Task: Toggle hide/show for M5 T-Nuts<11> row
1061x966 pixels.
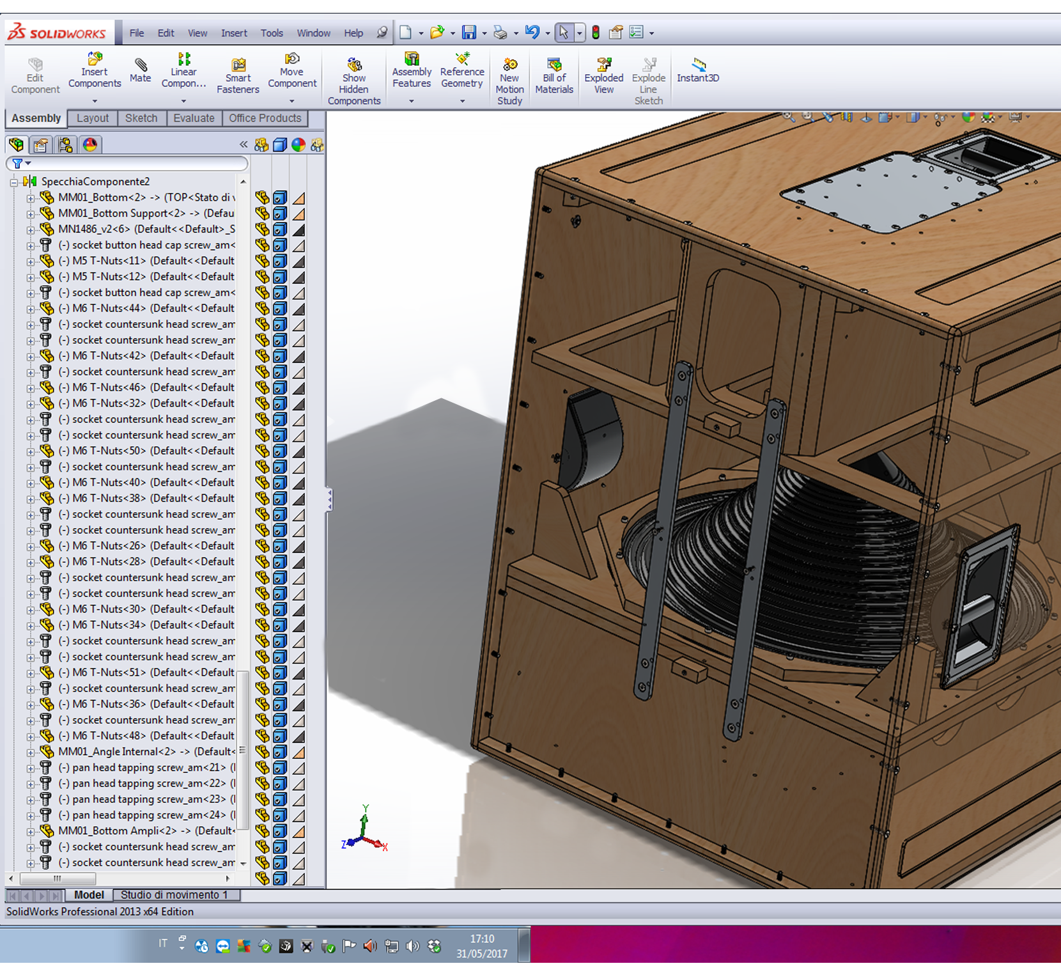Action: click(x=262, y=261)
